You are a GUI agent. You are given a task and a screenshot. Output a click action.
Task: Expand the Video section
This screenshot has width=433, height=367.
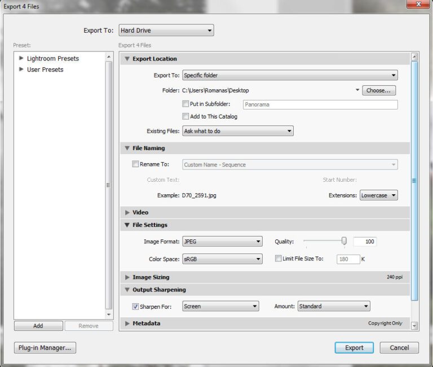point(127,212)
